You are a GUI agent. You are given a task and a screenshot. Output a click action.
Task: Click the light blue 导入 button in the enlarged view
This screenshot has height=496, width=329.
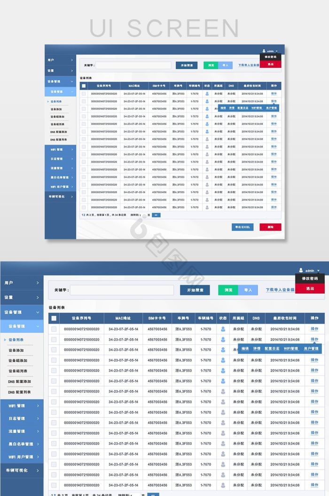click(248, 290)
